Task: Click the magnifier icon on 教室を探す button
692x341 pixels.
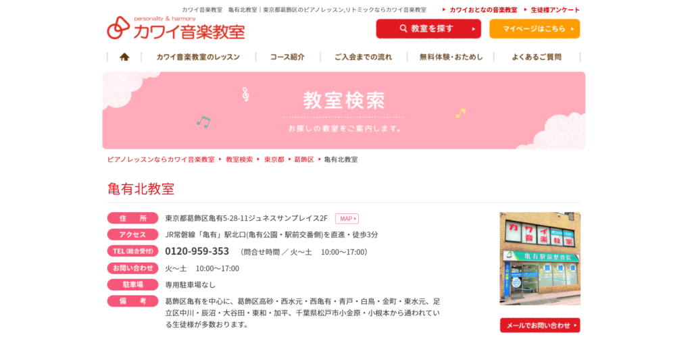Action: click(403, 28)
